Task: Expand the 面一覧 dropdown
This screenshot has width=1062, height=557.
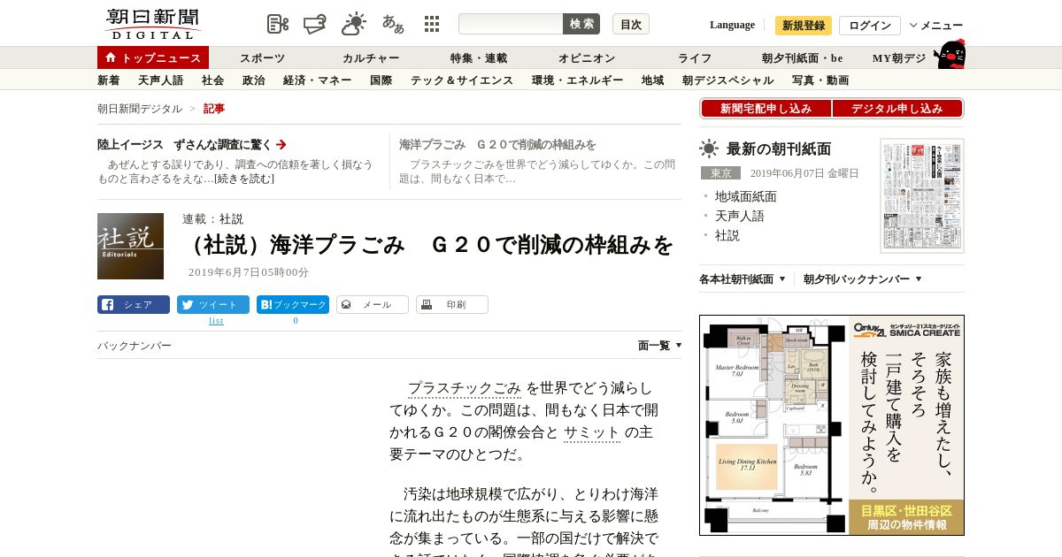Action: [x=660, y=346]
